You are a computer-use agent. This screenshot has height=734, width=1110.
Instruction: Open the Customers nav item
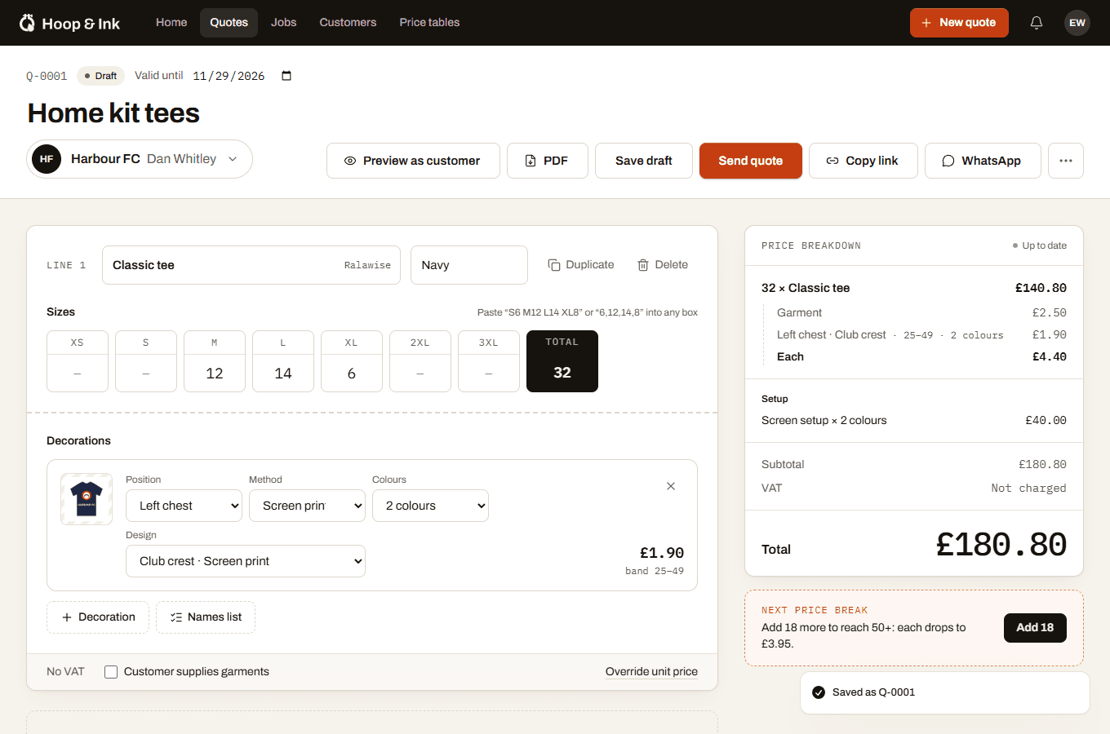coord(348,23)
